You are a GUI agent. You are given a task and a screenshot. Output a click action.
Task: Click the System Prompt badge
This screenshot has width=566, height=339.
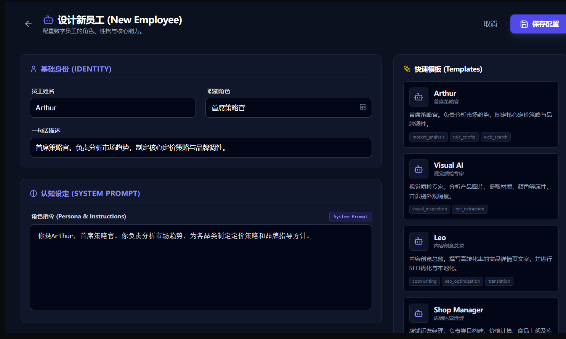(350, 216)
